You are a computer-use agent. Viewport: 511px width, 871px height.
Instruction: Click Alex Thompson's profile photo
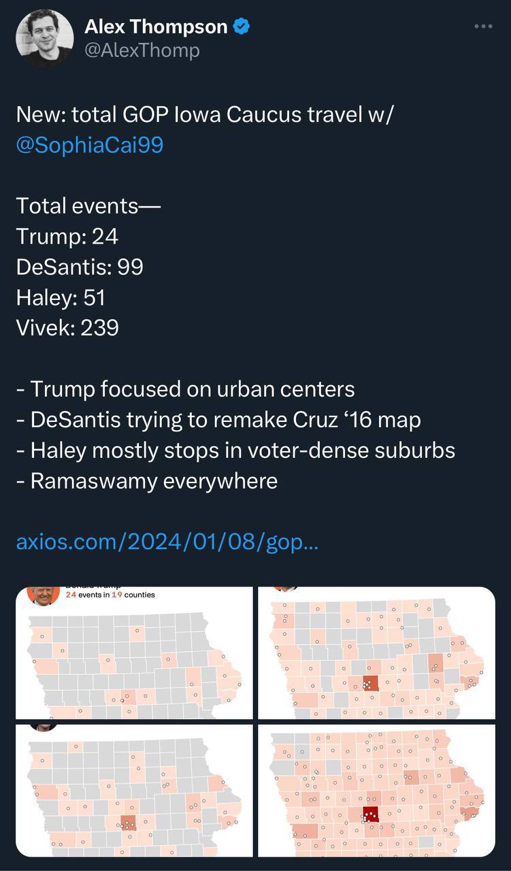pyautogui.click(x=45, y=38)
